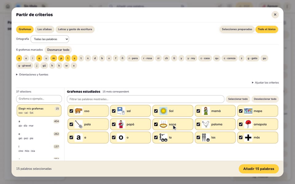Deselect the grapheme m chip
The width and height of the screenshot is (295, 184).
[x=53, y=58]
